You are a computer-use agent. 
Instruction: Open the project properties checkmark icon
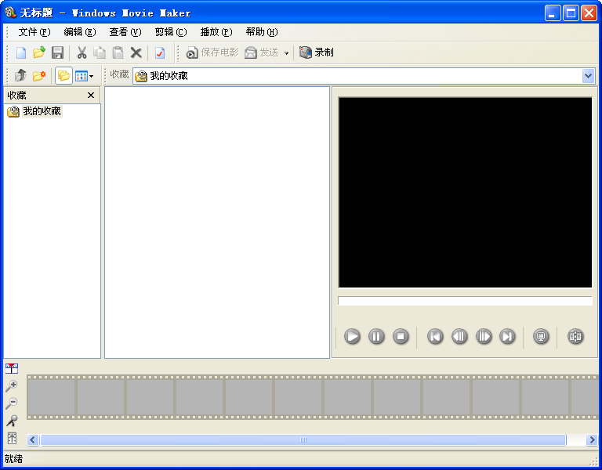[160, 52]
